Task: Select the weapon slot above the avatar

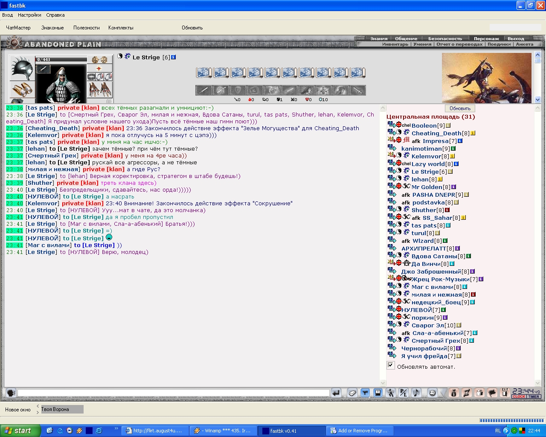Action: pos(43,69)
